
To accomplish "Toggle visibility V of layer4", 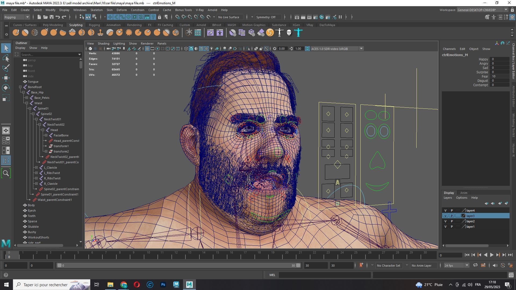I will (445, 211).
